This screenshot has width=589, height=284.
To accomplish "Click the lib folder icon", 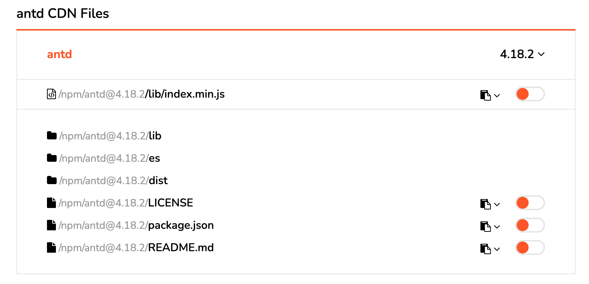I will tap(52, 135).
